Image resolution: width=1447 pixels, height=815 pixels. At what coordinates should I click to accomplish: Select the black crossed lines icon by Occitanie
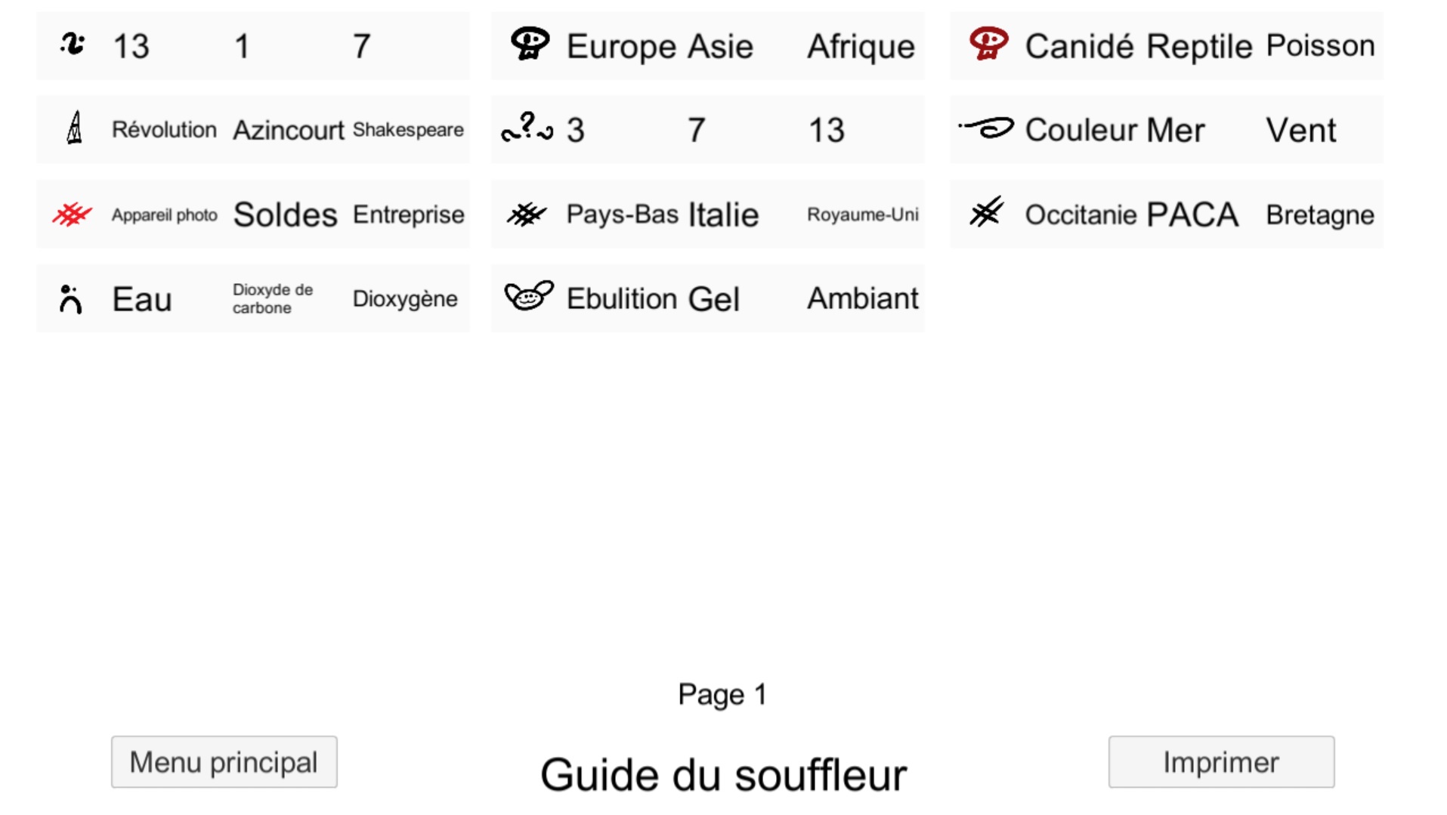tap(987, 212)
